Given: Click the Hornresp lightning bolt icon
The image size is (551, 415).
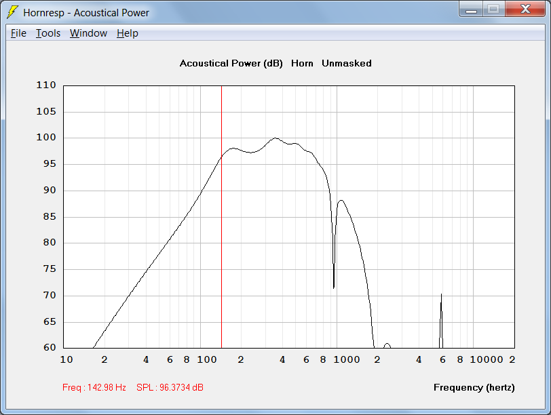Looking at the screenshot, I should (x=12, y=12).
